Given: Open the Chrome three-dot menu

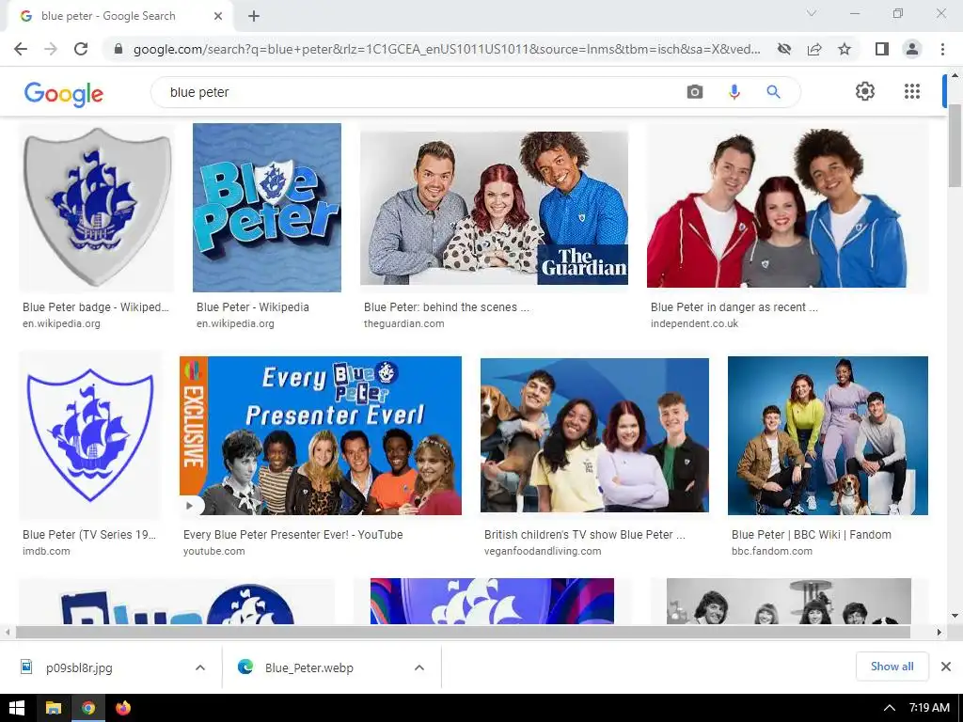Looking at the screenshot, I should coord(942,49).
